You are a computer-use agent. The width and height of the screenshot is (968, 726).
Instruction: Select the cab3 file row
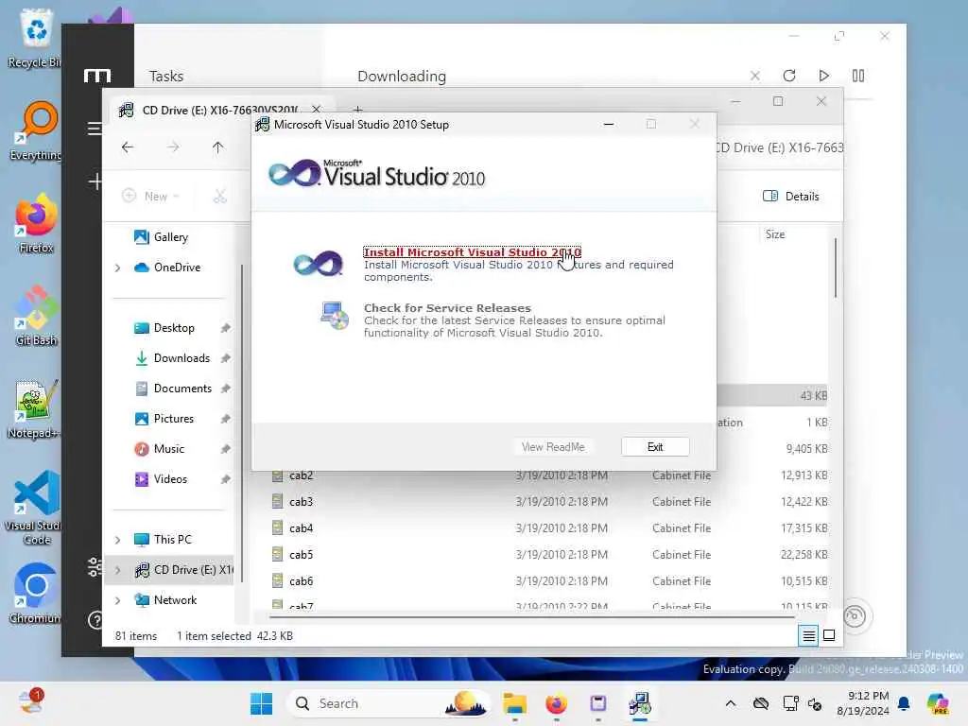(549, 502)
